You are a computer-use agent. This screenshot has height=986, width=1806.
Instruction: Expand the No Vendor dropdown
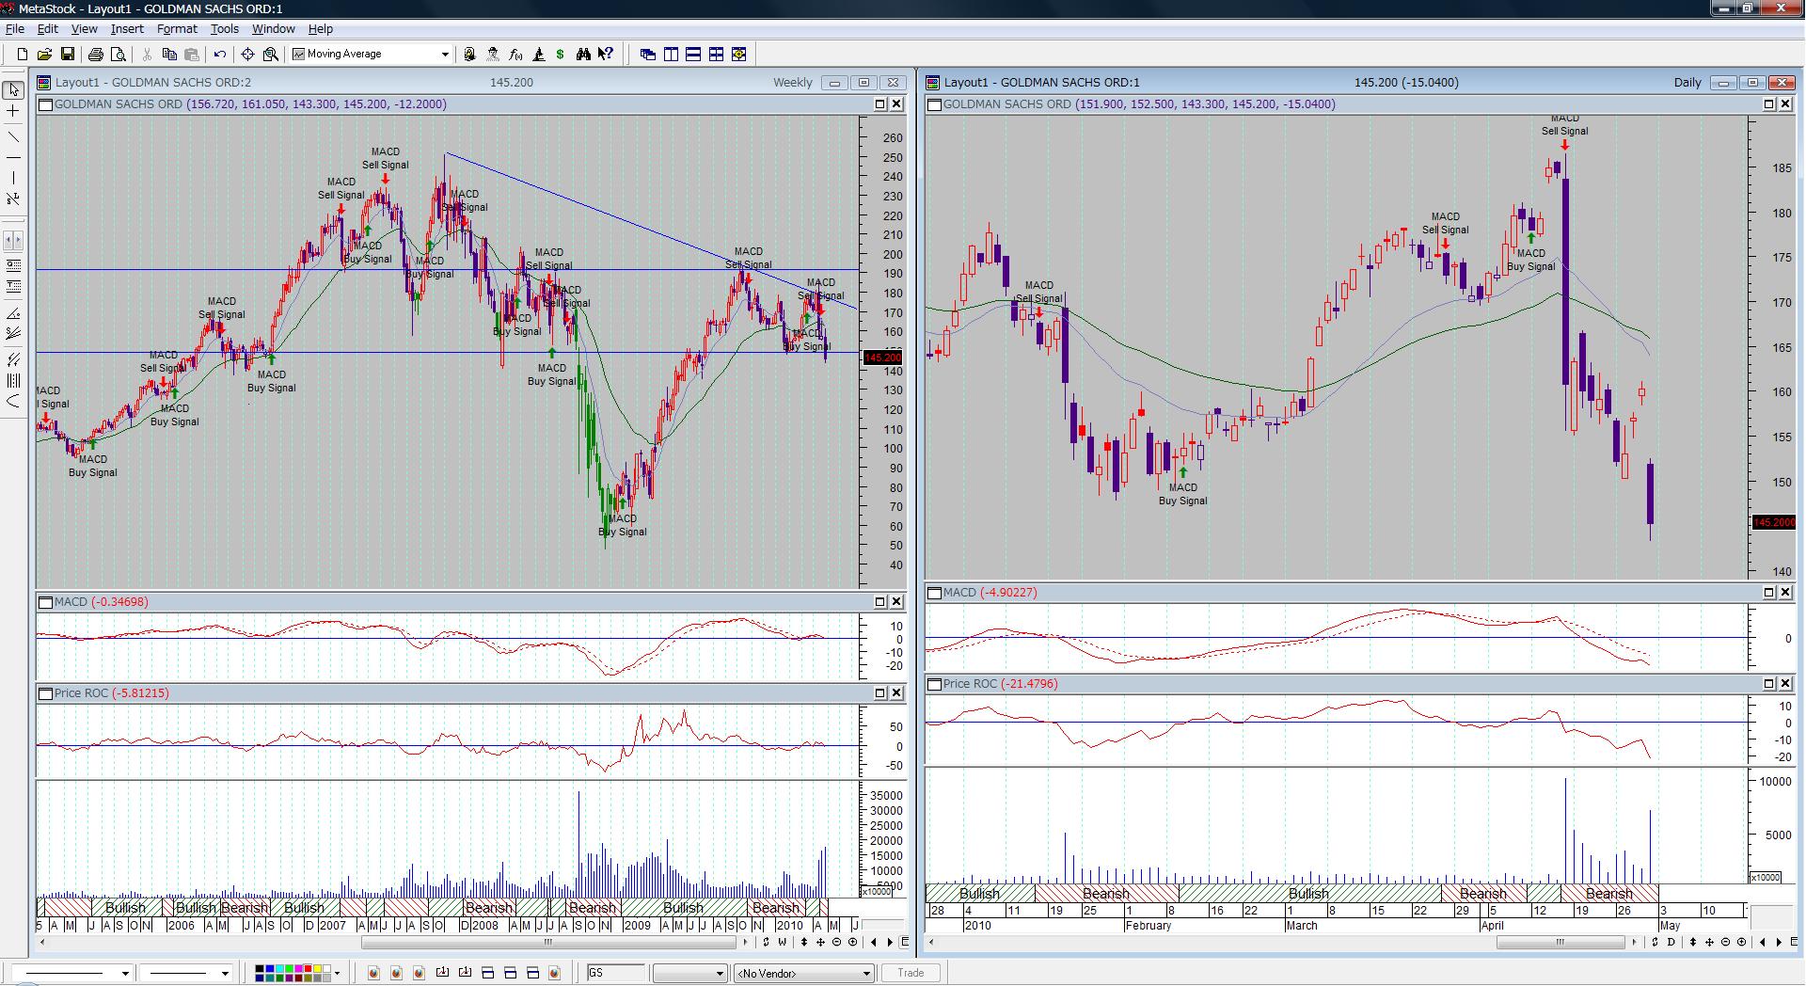(x=866, y=974)
